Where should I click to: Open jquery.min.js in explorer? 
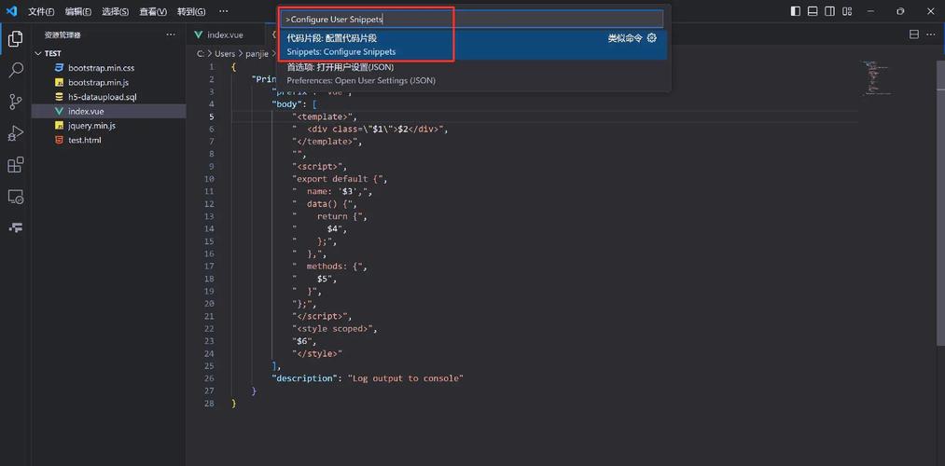(91, 126)
